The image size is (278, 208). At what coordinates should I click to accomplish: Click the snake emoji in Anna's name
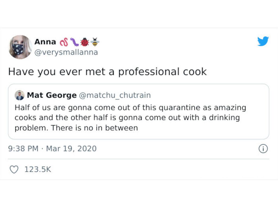tap(64, 41)
